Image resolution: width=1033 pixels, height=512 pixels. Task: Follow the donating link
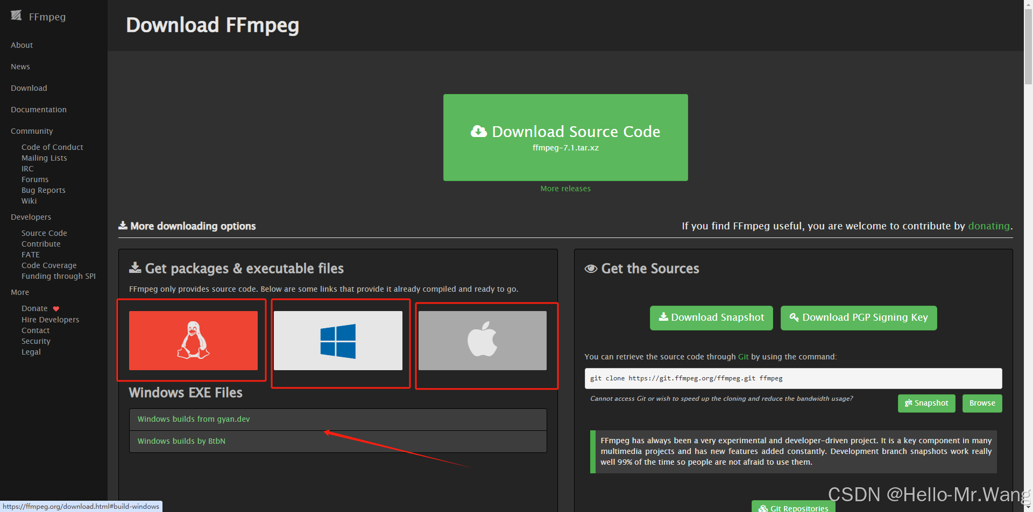(989, 226)
